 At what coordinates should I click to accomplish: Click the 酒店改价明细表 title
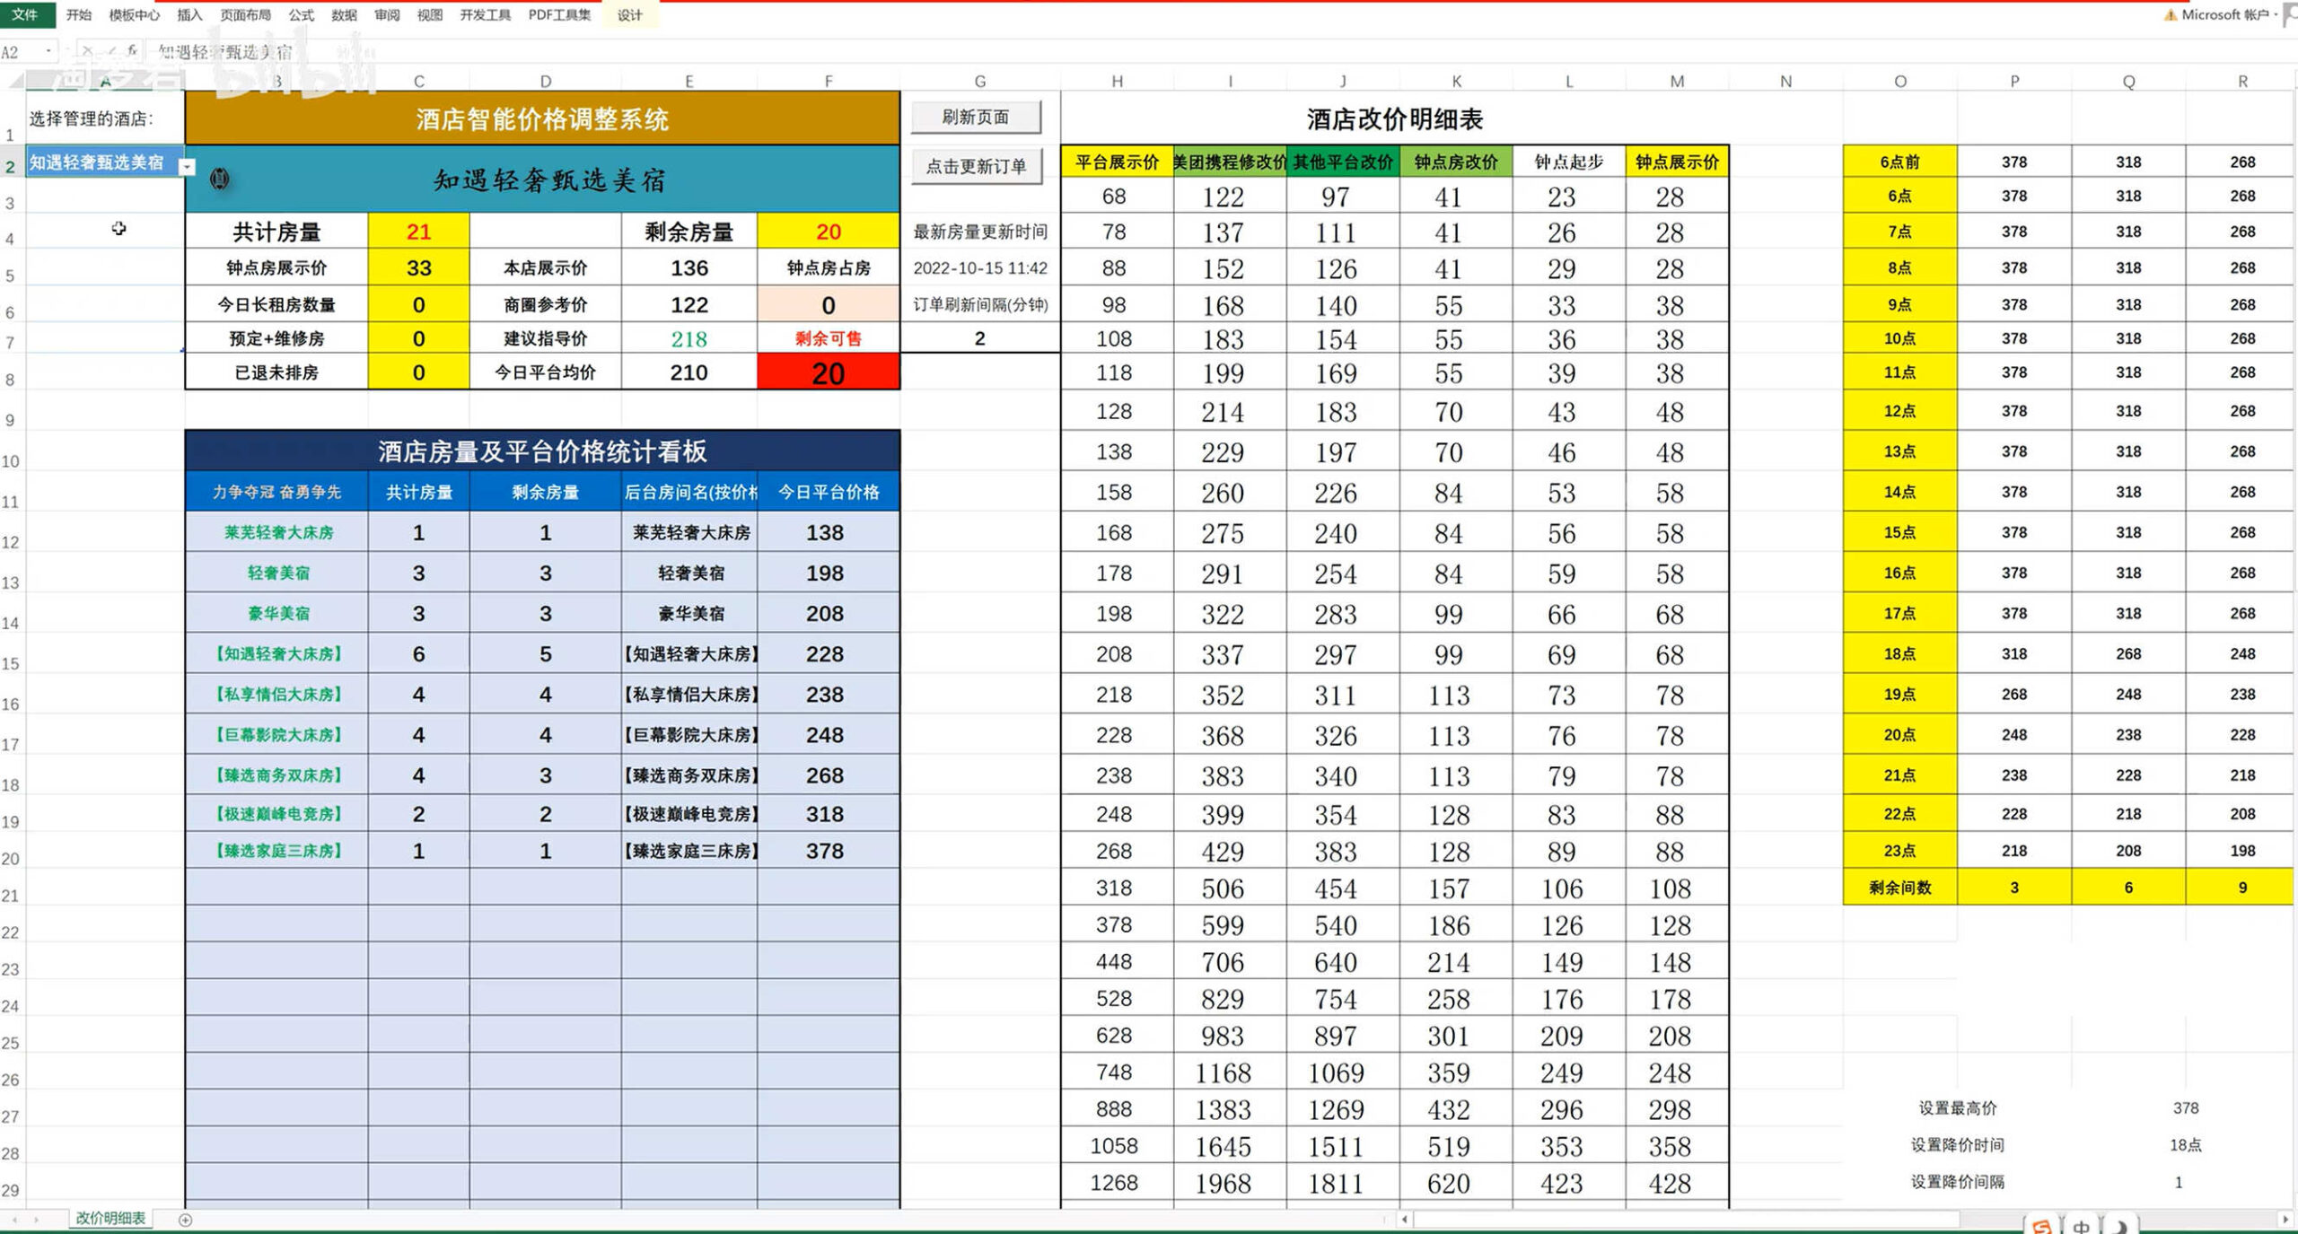point(1394,119)
